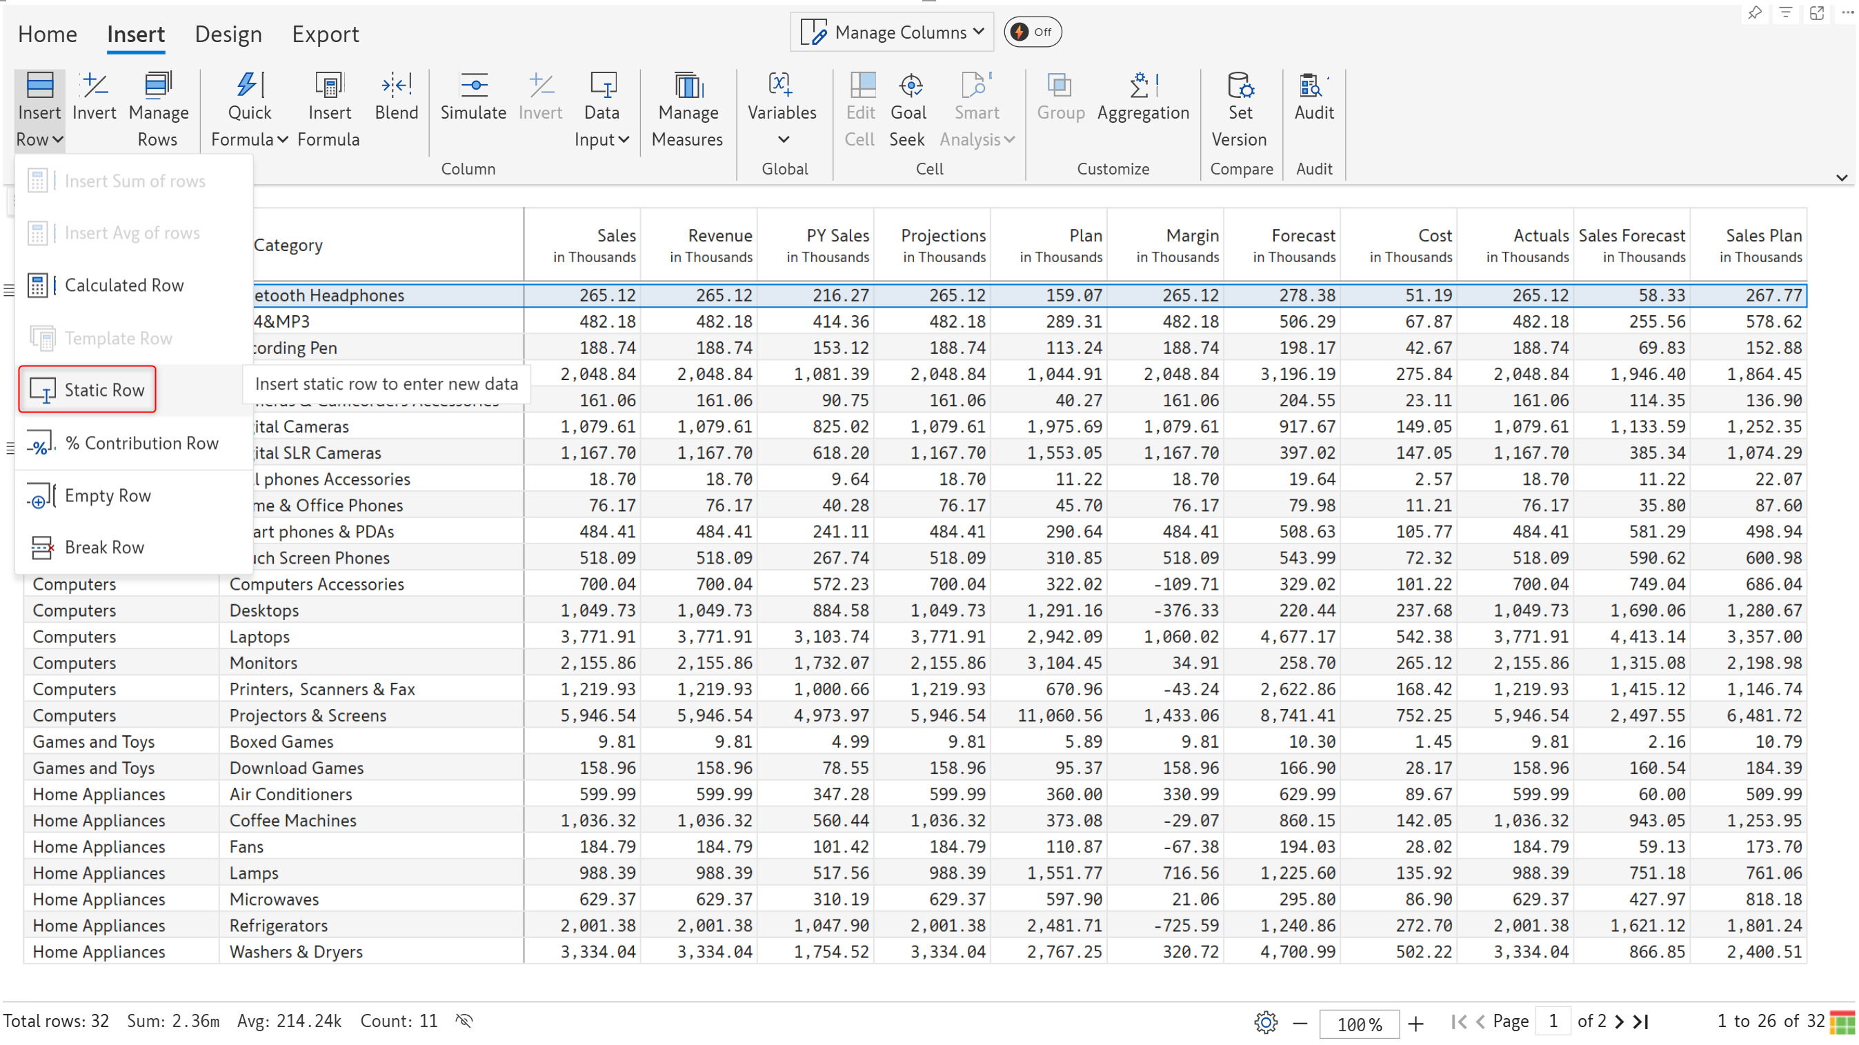Click the settings gear in the status bar
1859x1045 pixels.
(x=1265, y=1022)
